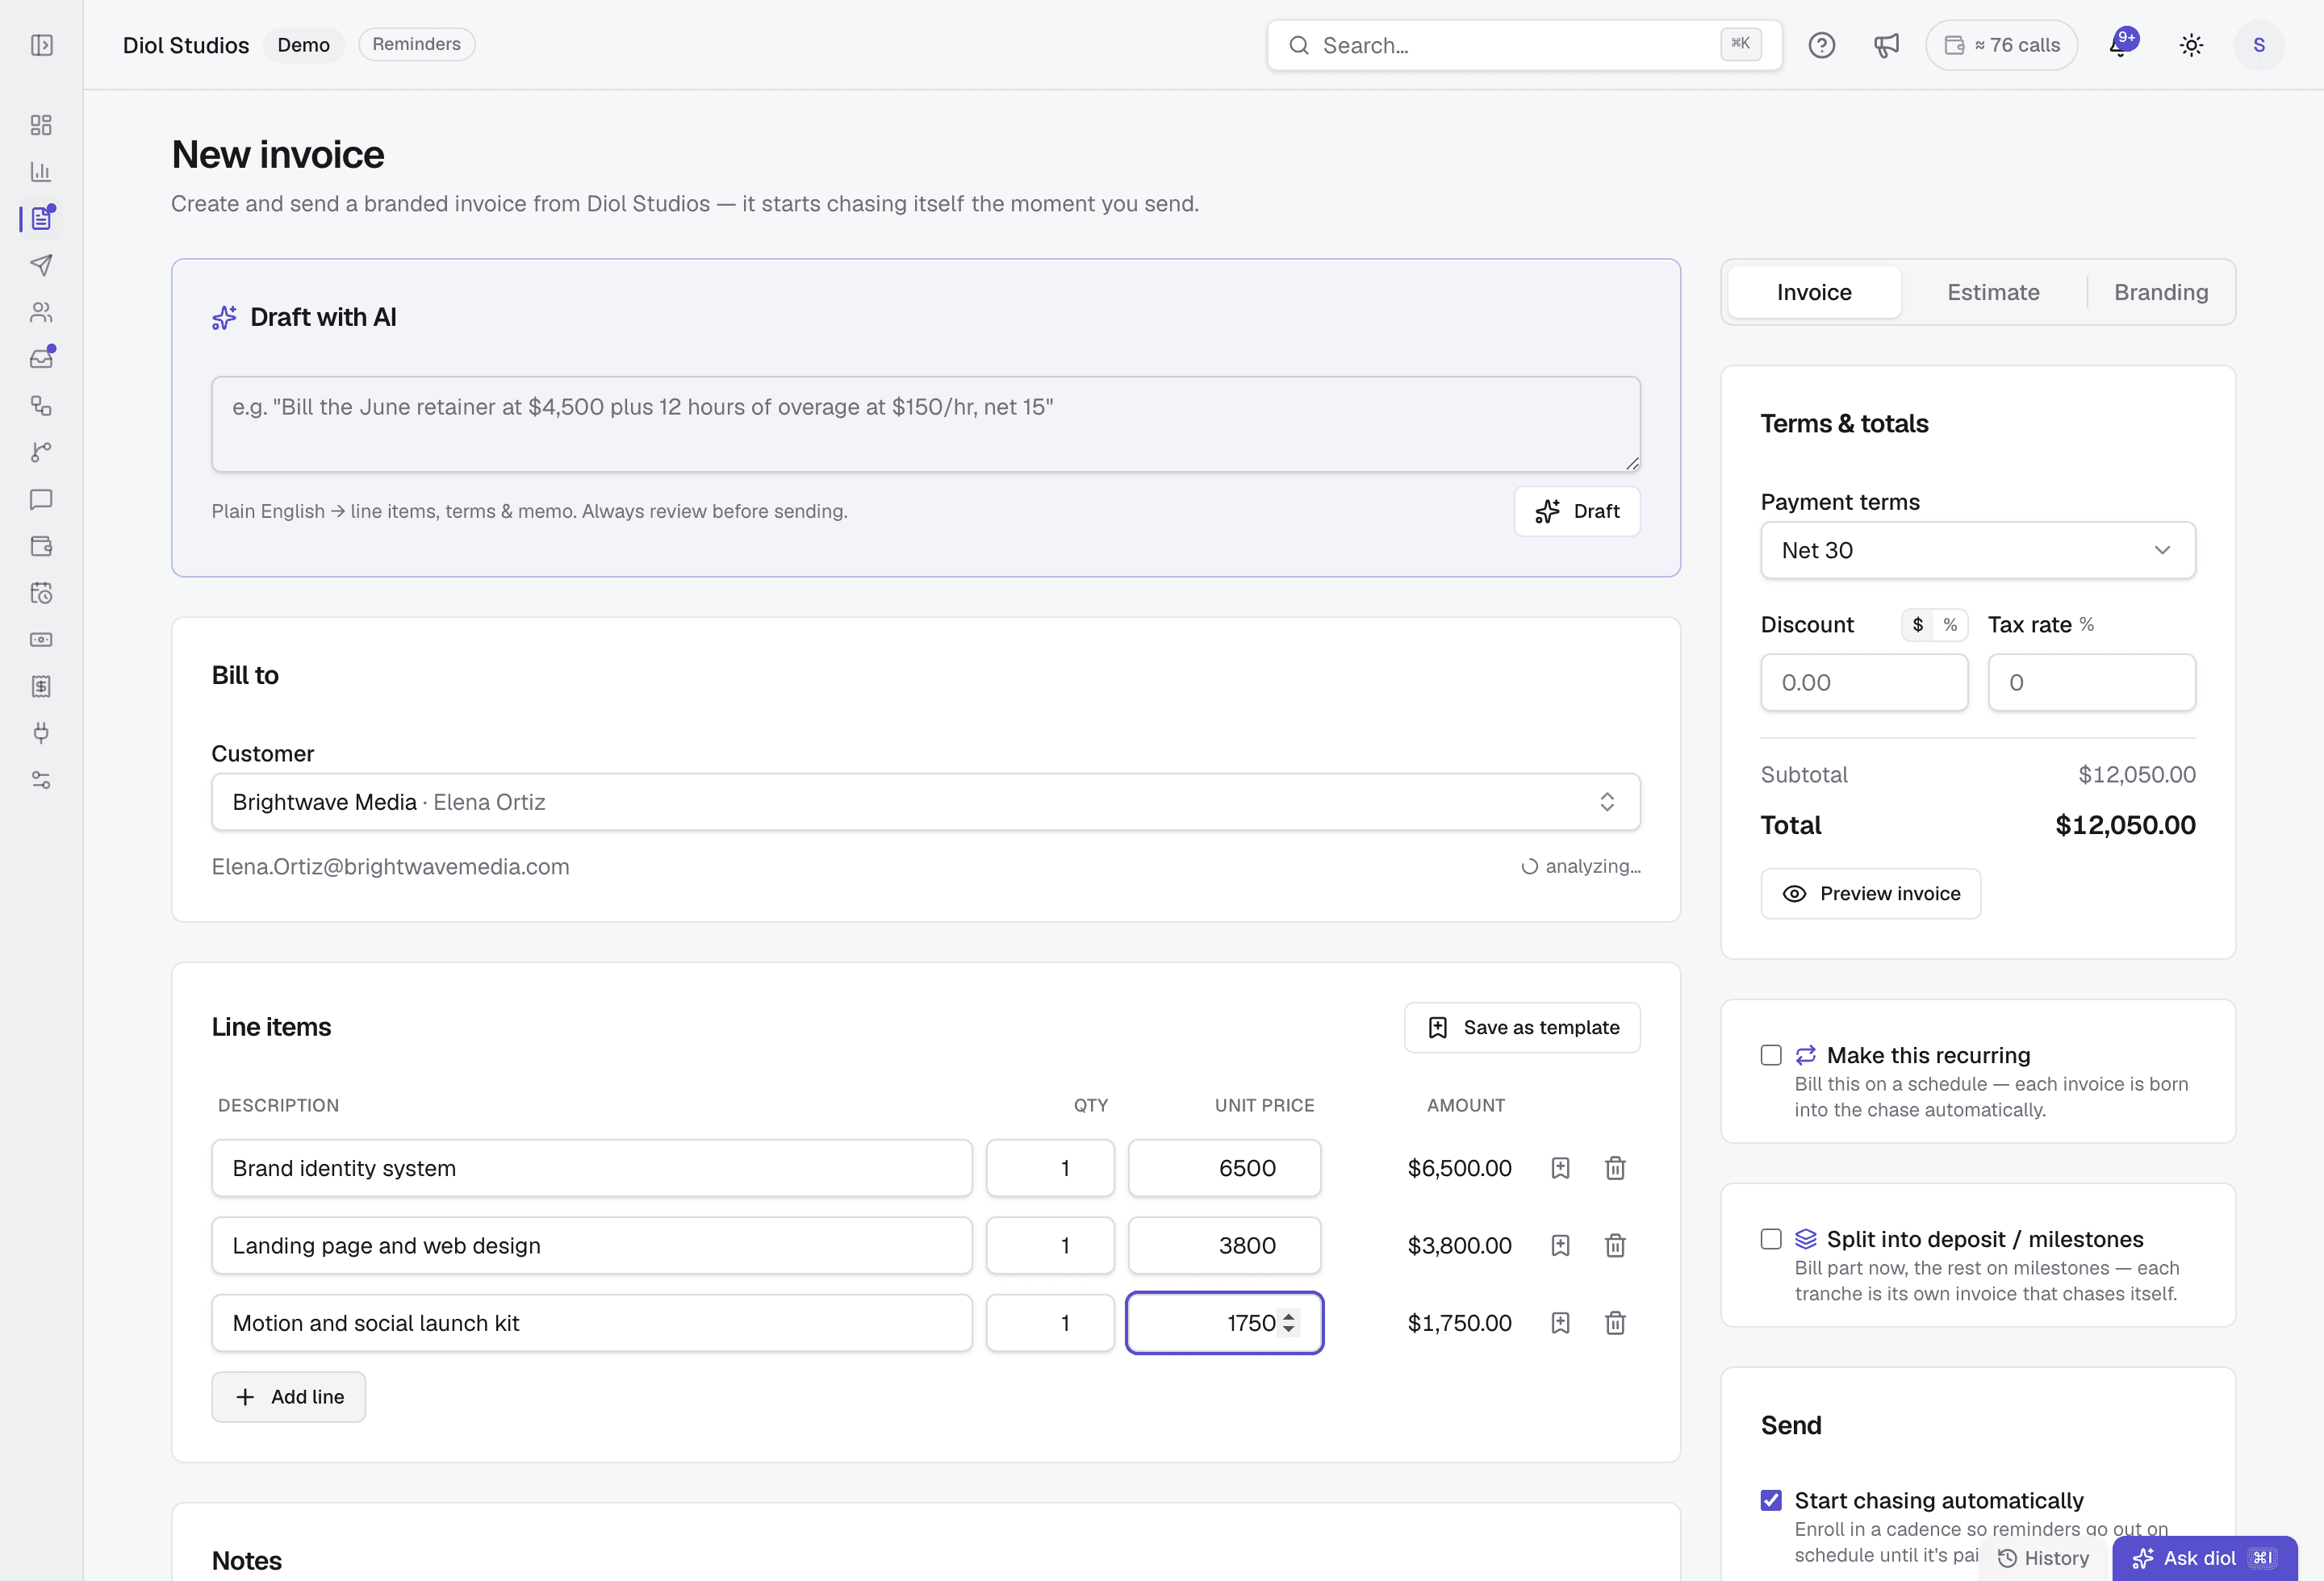Open the receipt dollar icon in sidebar
Screen dimensions: 2324x1581
pos(41,686)
